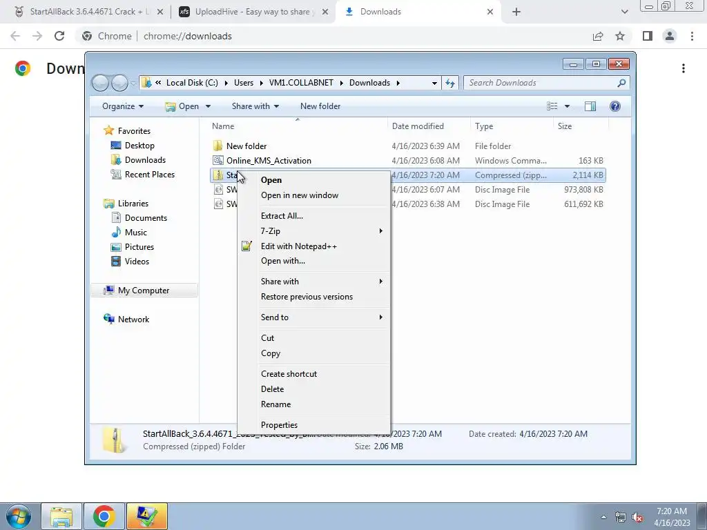Open Explorer Help icon
Image resolution: width=707 pixels, height=530 pixels.
[614, 106]
